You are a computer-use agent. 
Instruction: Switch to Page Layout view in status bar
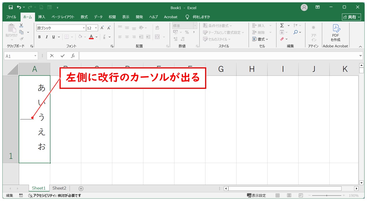click(x=289, y=195)
